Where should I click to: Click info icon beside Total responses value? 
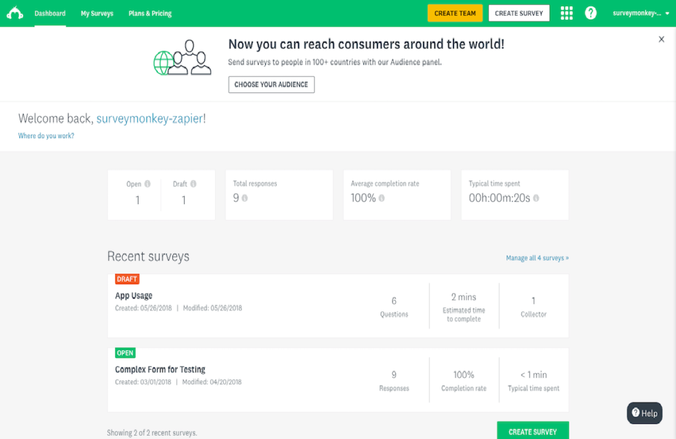[244, 198]
